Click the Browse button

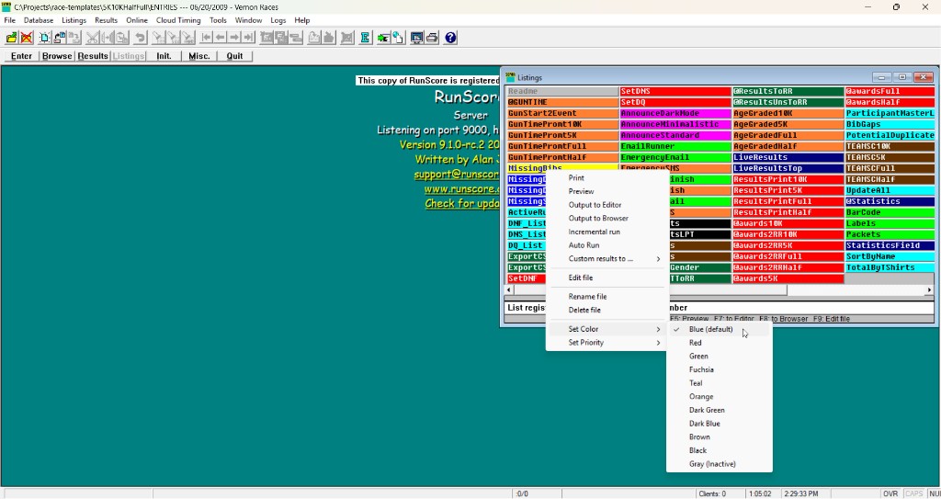click(57, 56)
